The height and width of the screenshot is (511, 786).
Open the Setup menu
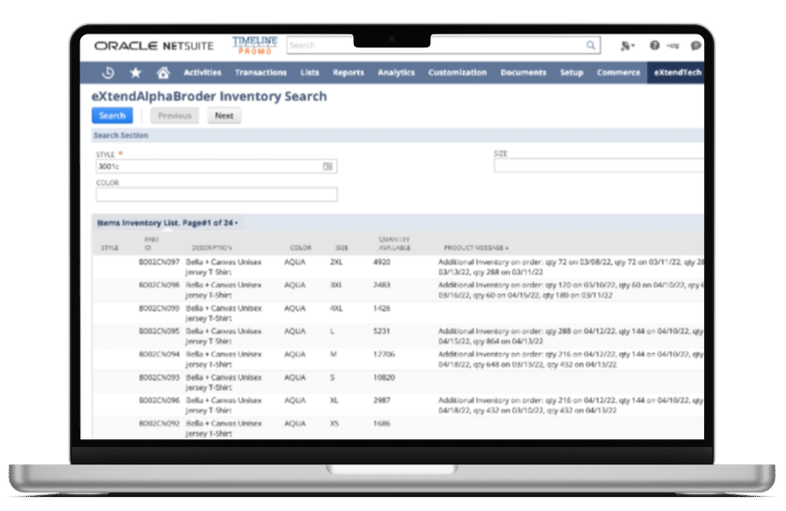572,73
